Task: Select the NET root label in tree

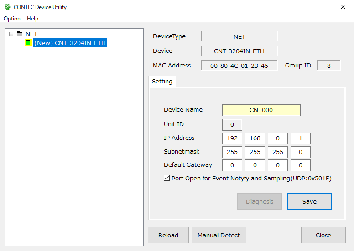Action: pyautogui.click(x=31, y=34)
